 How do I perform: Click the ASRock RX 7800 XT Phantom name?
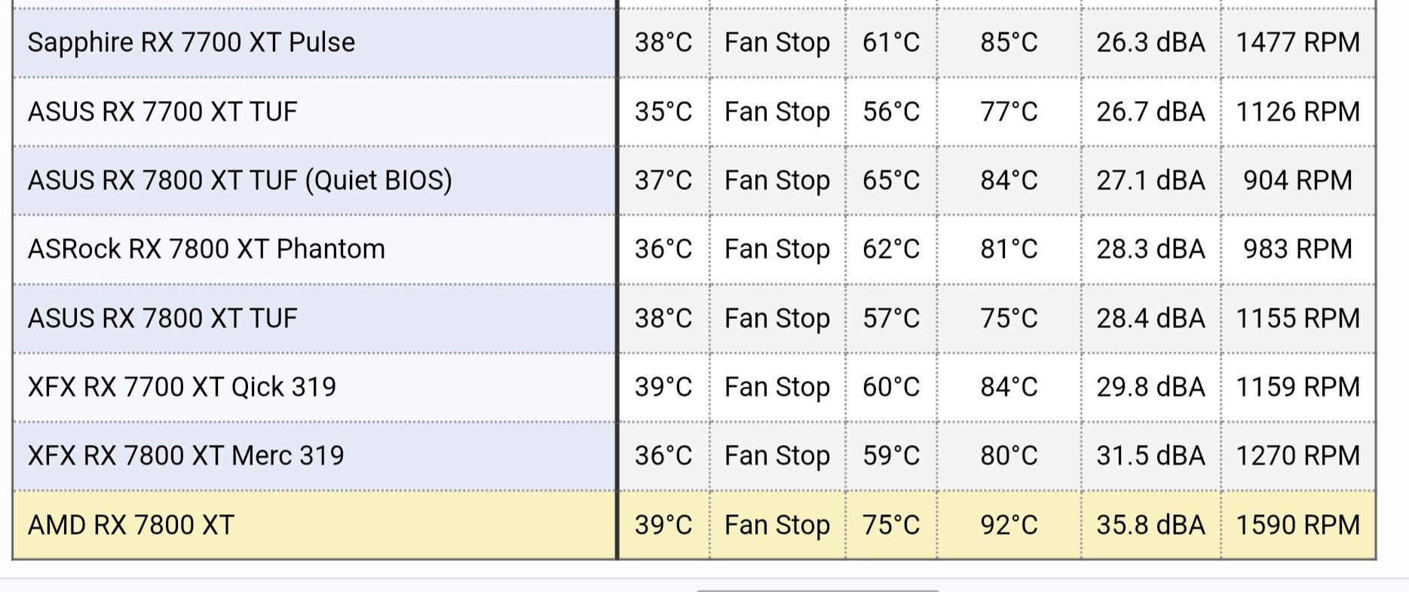point(207,249)
